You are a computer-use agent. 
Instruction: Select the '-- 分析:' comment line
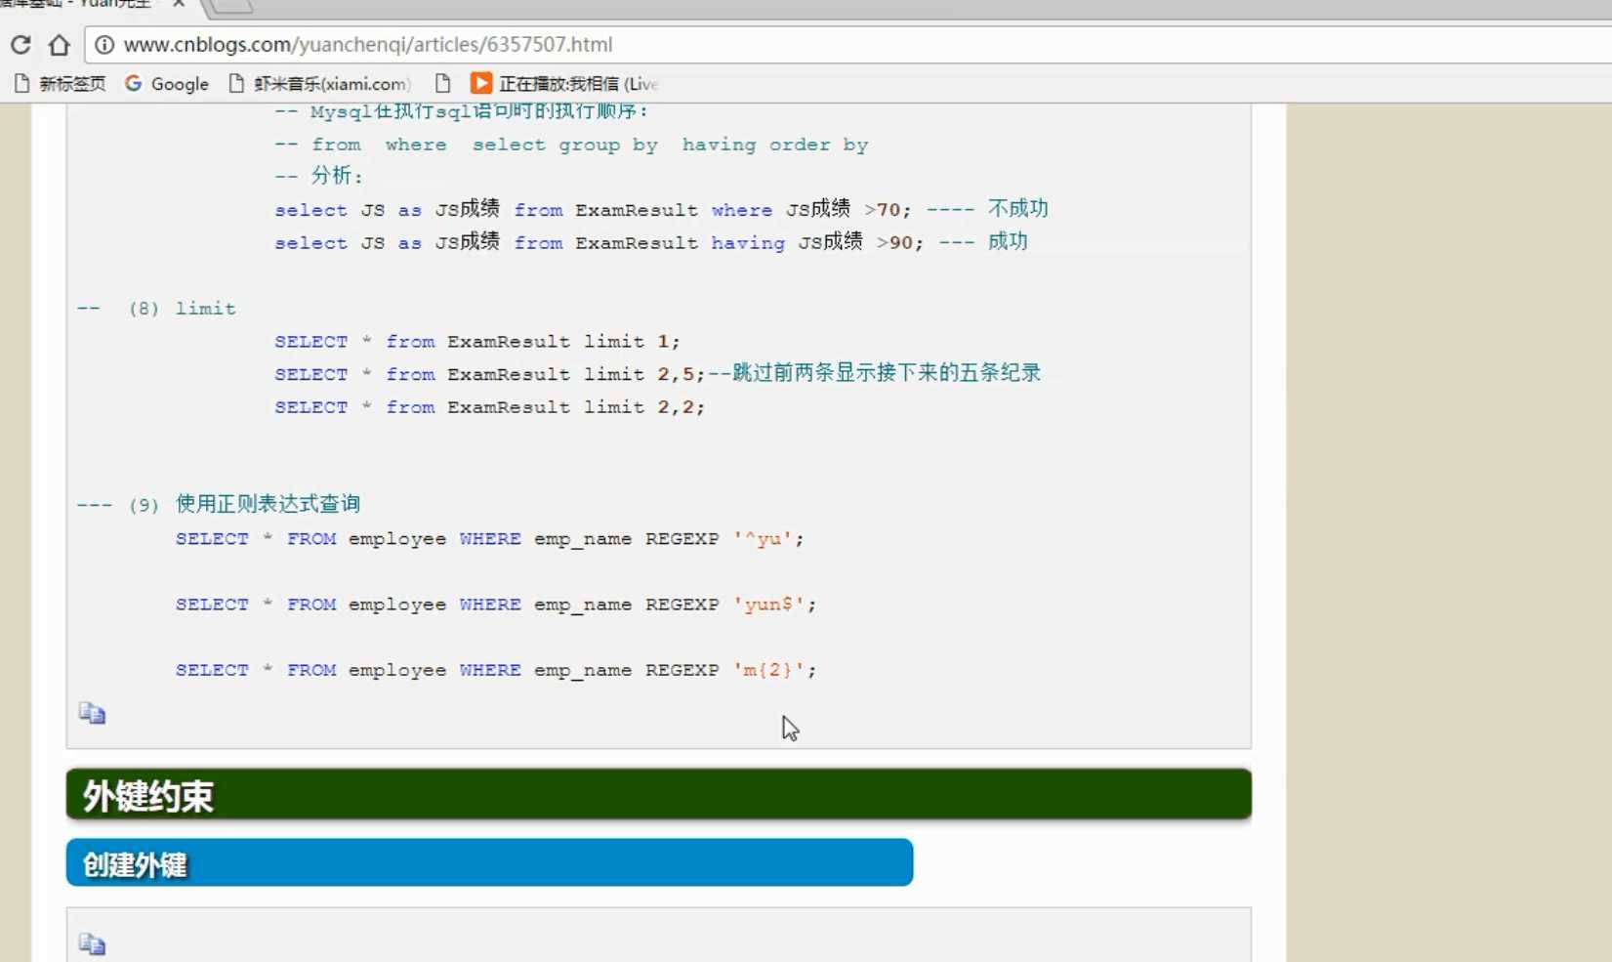(318, 176)
